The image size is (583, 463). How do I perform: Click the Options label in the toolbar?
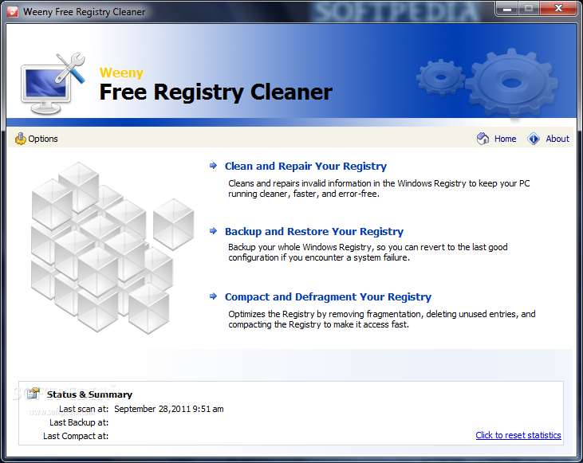43,139
